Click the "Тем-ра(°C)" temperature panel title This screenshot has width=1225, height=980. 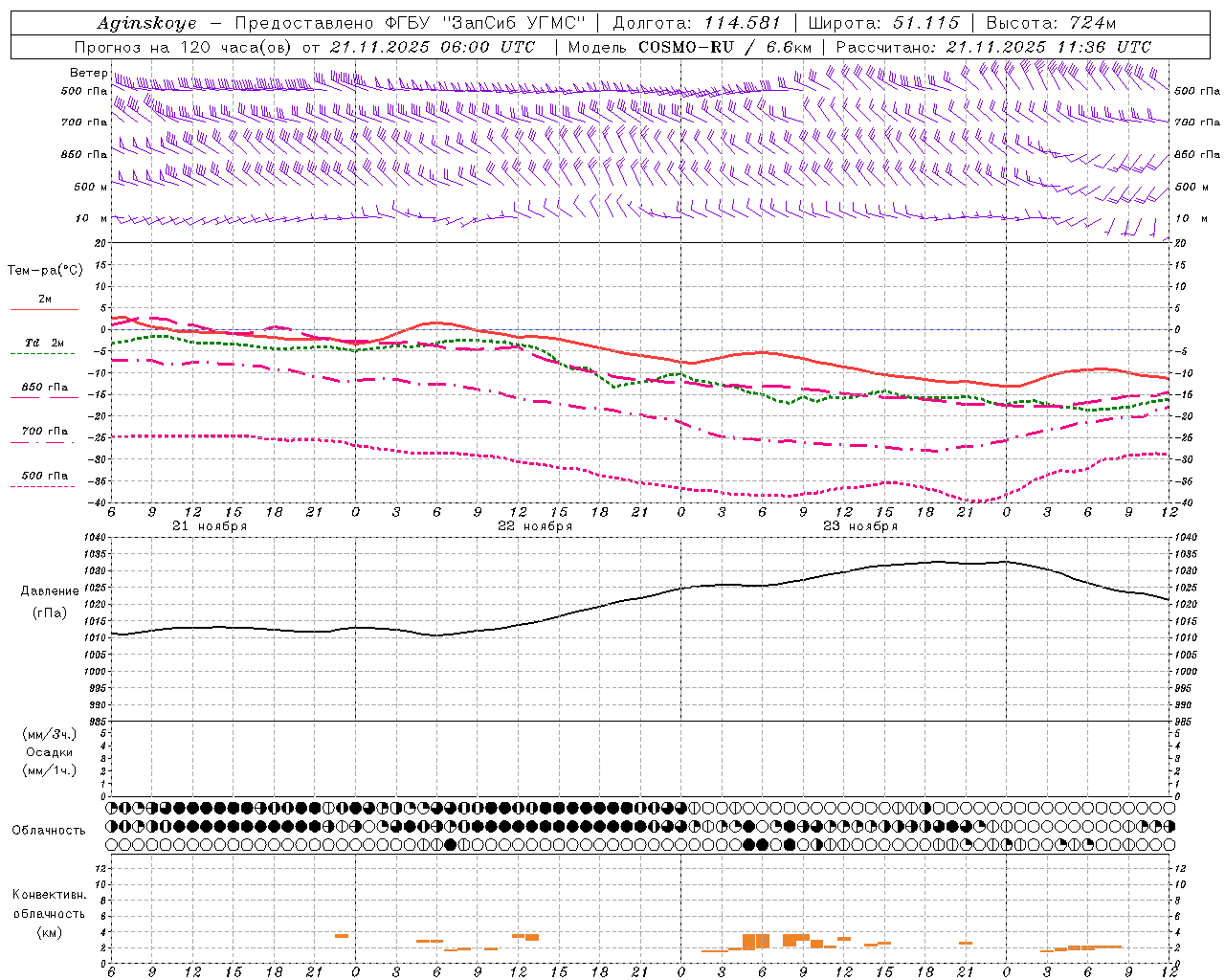click(45, 271)
